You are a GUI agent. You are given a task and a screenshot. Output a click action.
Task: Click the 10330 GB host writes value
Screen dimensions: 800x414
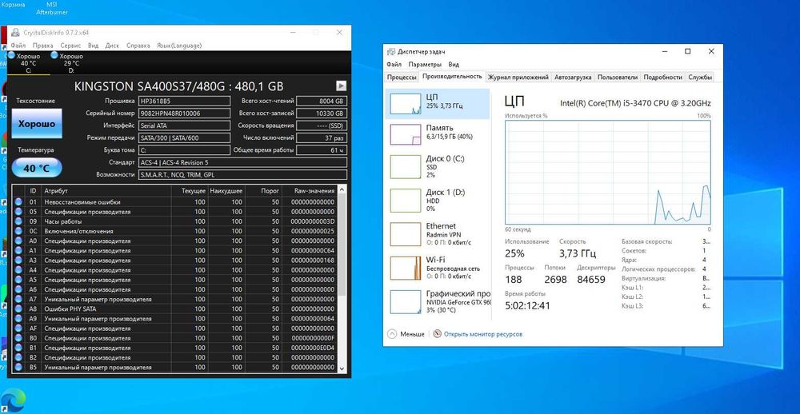tap(322, 113)
